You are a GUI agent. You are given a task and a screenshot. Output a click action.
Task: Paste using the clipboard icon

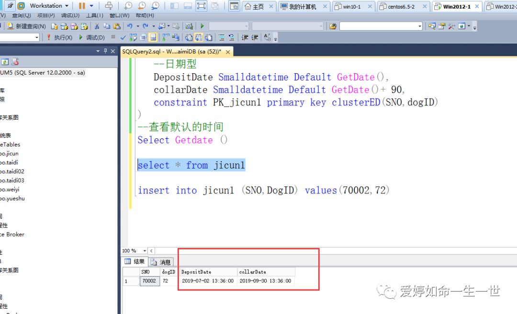tap(117, 26)
